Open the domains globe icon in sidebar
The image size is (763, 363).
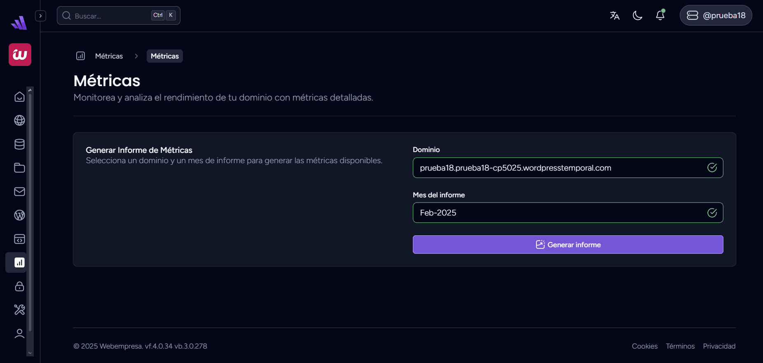coord(19,120)
